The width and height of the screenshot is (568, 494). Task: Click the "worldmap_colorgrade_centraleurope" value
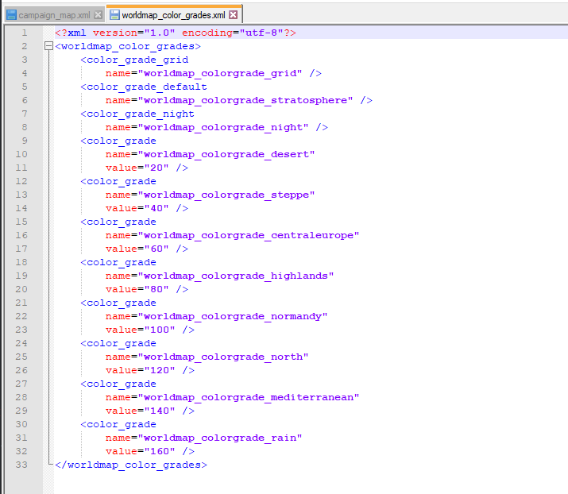point(249,235)
